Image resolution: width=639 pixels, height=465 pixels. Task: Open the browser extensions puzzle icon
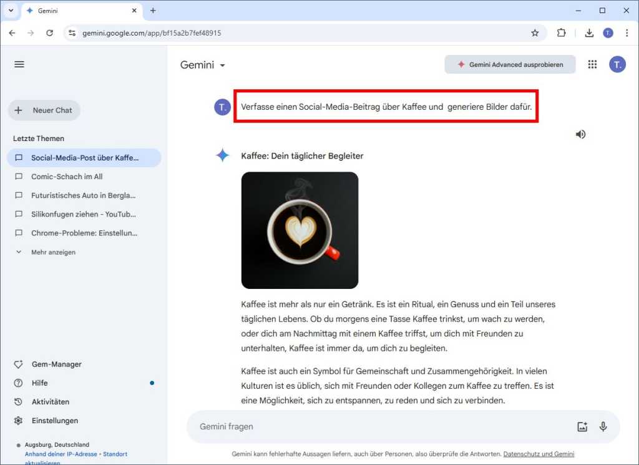[561, 32]
